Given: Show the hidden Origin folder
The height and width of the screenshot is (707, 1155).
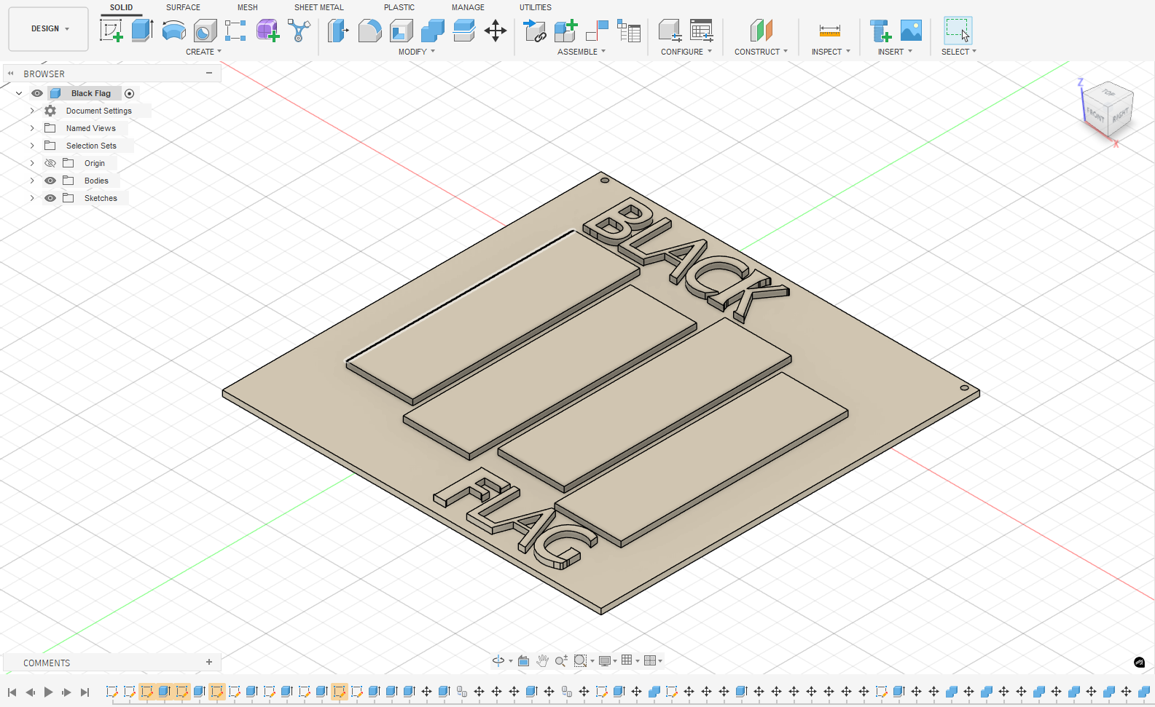Looking at the screenshot, I should pyautogui.click(x=50, y=163).
